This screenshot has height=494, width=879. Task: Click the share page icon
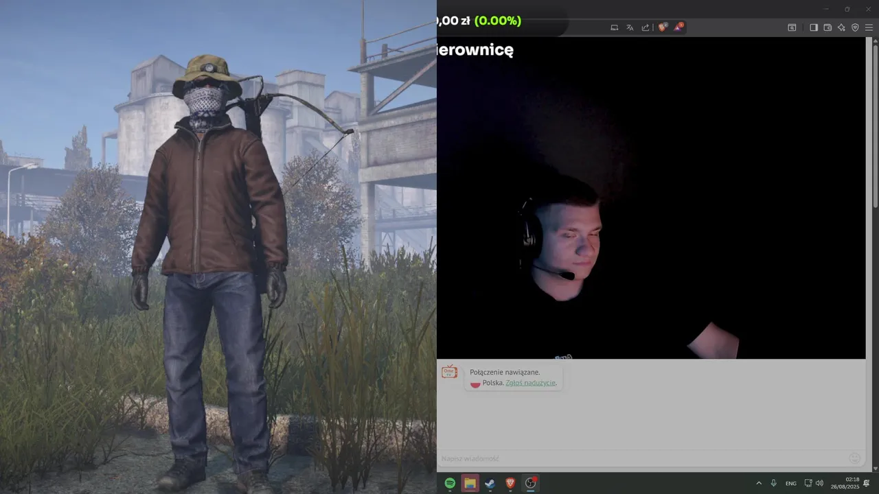pos(646,27)
